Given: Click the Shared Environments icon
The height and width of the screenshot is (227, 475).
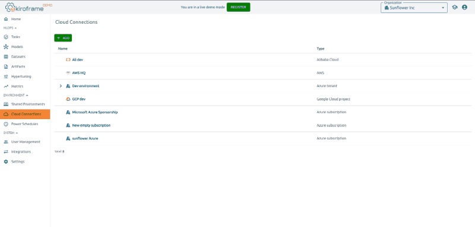Looking at the screenshot, I should point(6,104).
